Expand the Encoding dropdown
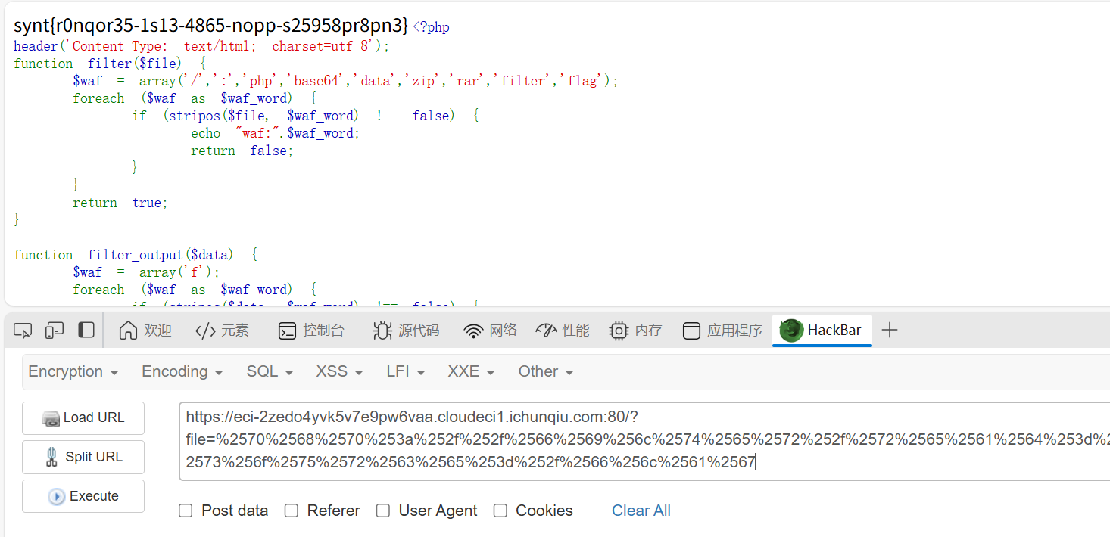1110x537 pixels. point(182,371)
